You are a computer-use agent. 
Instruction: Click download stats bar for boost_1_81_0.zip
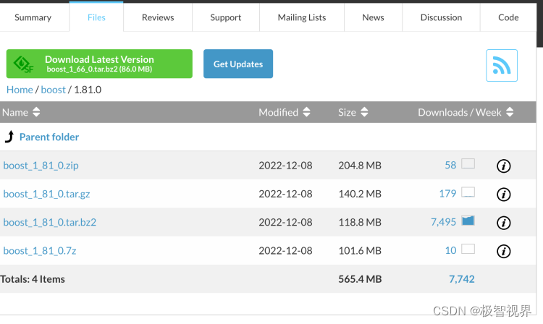click(468, 163)
